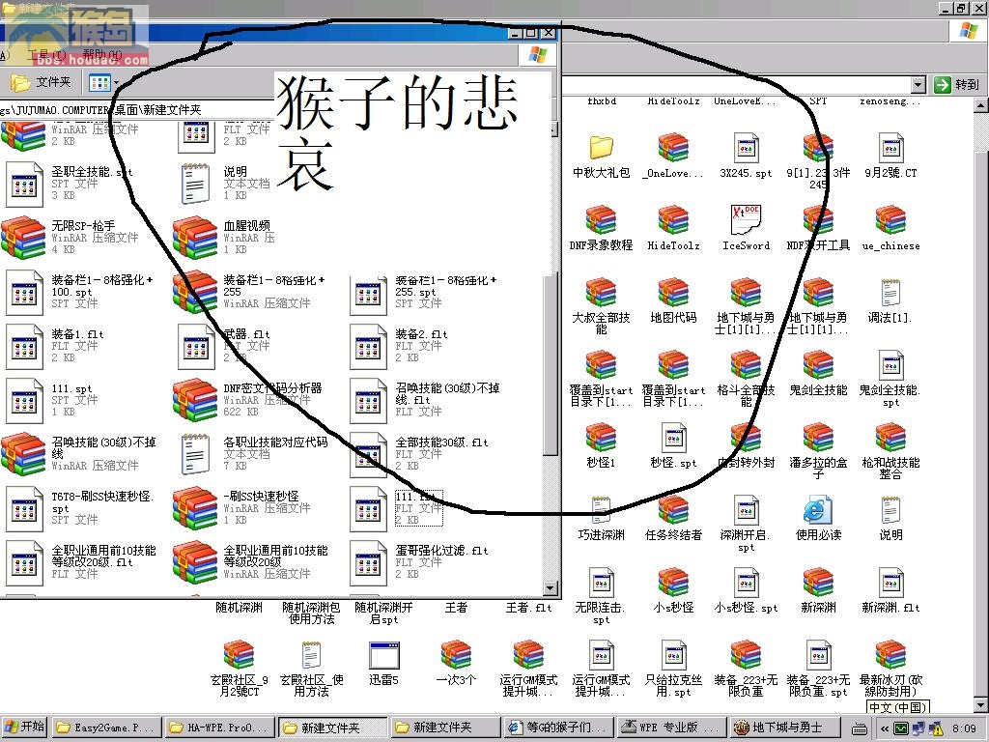The image size is (989, 742).
Task: Open the 工具(T) menu
Action: pos(46,55)
